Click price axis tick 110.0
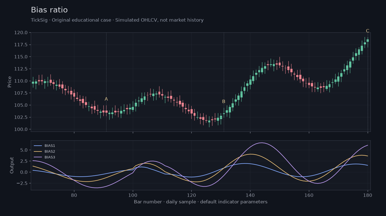The image size is (386, 216). (21, 81)
